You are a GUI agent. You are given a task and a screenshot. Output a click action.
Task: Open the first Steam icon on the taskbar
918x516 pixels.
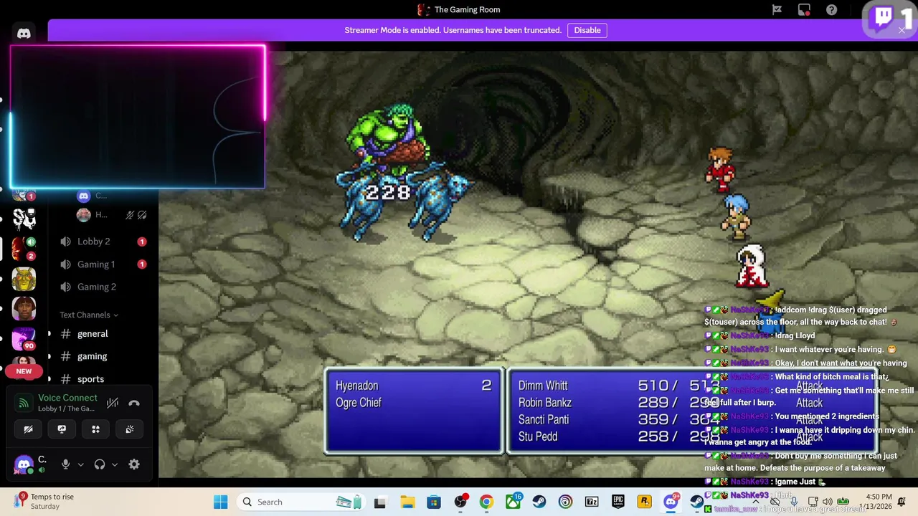[539, 502]
